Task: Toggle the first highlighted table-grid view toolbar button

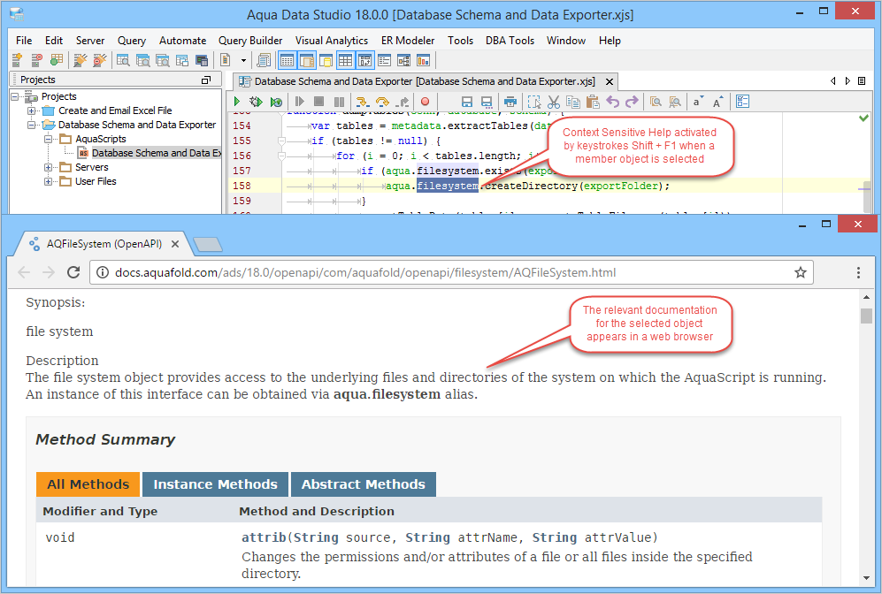Action: (287, 60)
